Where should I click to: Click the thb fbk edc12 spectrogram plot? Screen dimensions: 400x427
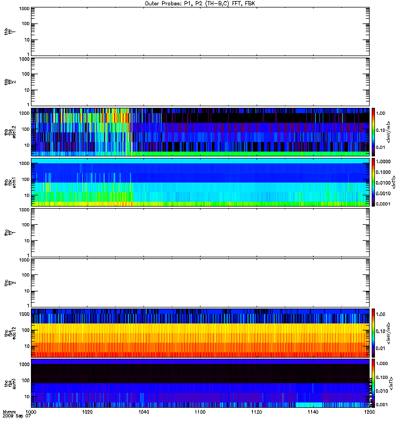tap(200, 132)
